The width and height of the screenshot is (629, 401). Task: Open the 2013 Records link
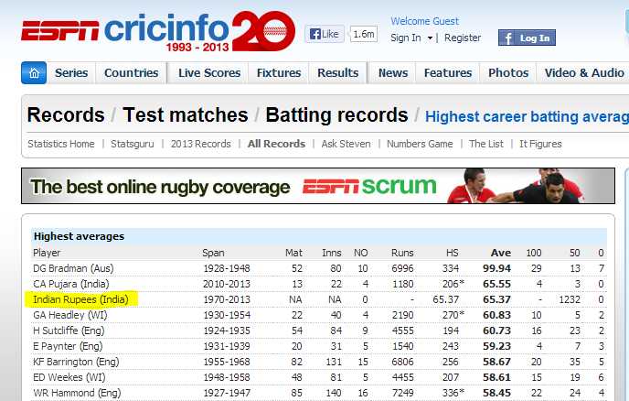[200, 144]
